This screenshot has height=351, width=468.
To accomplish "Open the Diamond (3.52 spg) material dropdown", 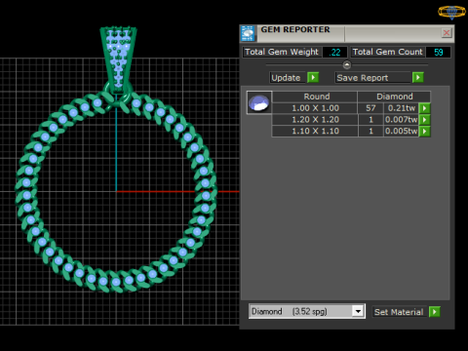I will 358,311.
